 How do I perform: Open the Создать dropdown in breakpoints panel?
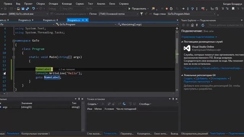pos(93,104)
